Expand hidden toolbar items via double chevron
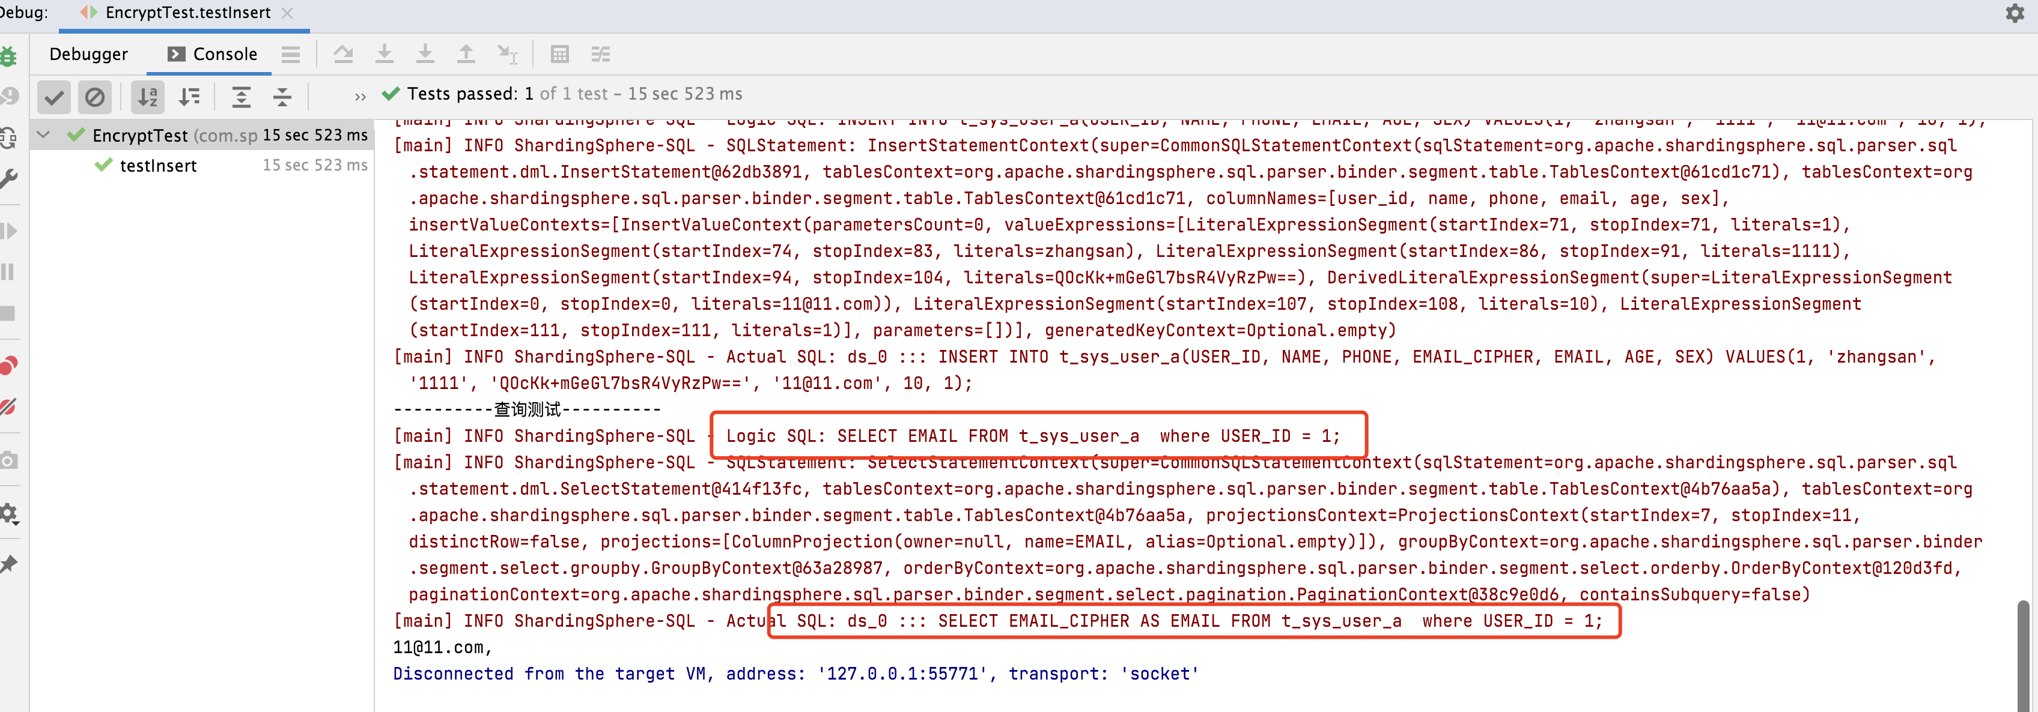Viewport: 2038px width, 712px height. pos(360,97)
